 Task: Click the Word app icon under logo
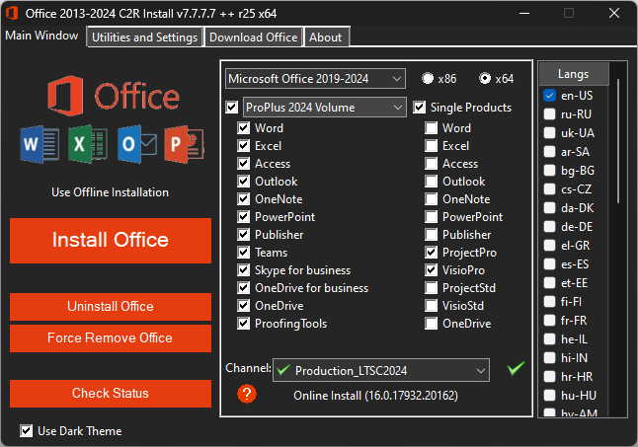coord(40,144)
